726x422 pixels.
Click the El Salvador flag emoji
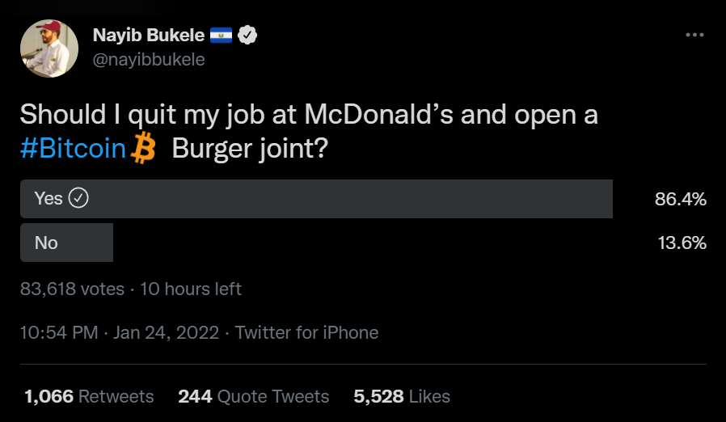[222, 35]
